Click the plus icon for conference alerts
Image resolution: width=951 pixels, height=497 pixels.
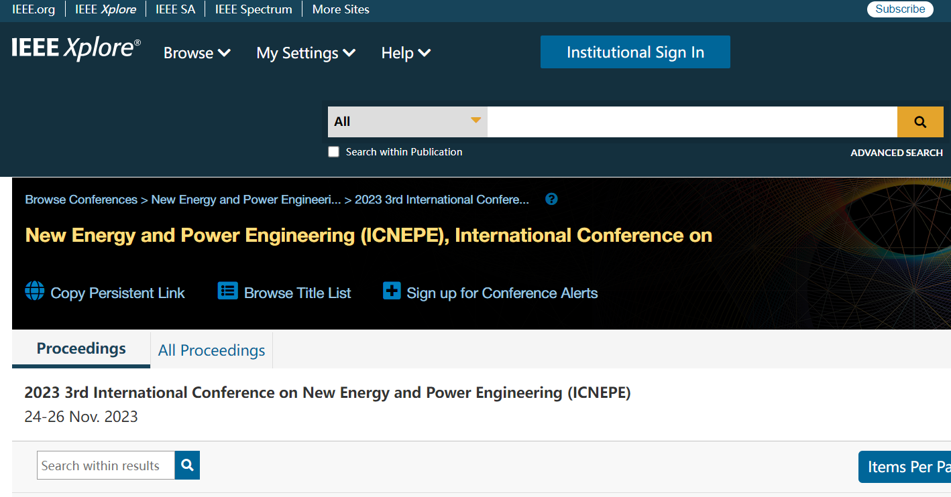click(x=392, y=291)
